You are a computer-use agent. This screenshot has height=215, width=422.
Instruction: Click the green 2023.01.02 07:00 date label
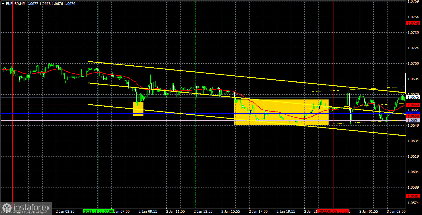[x=98, y=211]
